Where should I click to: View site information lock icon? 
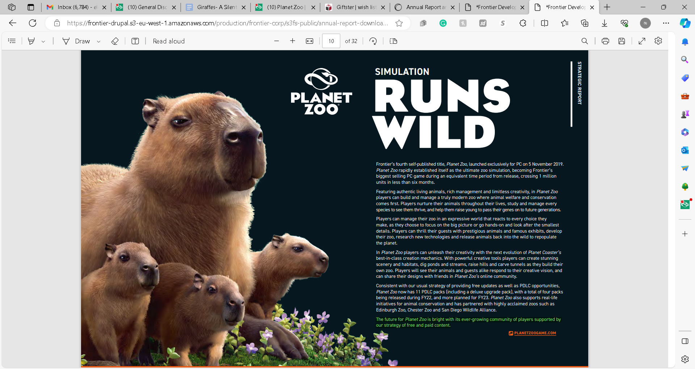[x=57, y=23]
